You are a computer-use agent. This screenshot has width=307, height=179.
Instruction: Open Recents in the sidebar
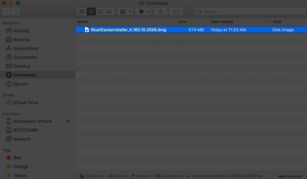[21, 39]
